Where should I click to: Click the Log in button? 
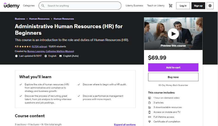pyautogui.click(x=183, y=6)
